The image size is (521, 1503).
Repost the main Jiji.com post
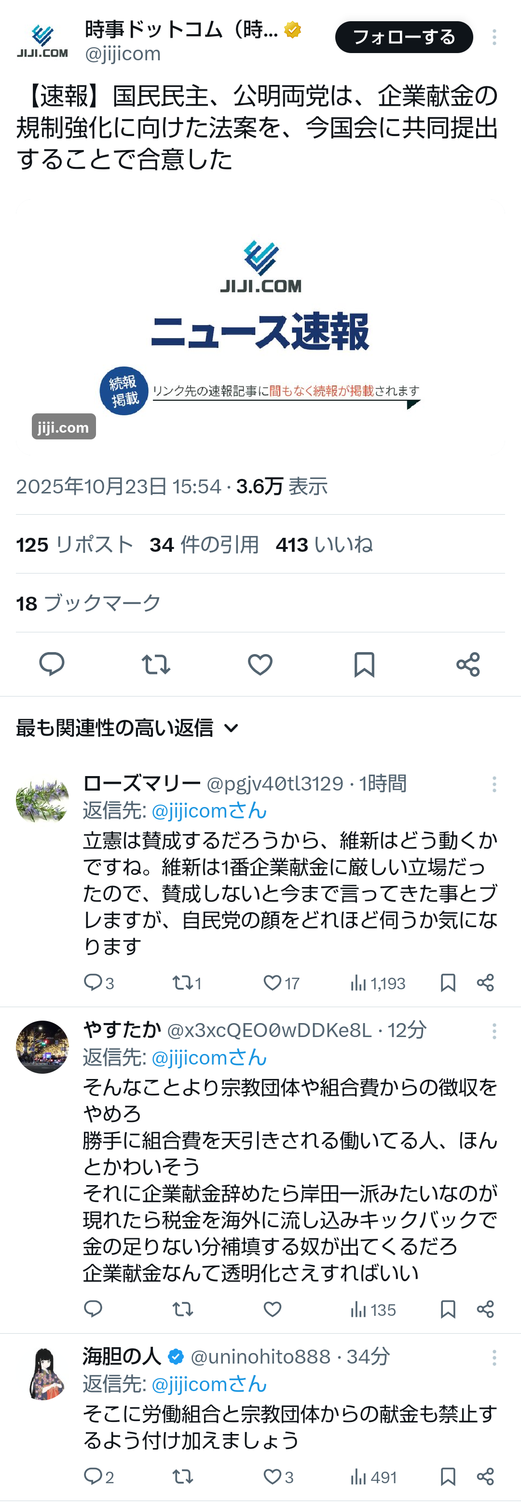pos(156,664)
